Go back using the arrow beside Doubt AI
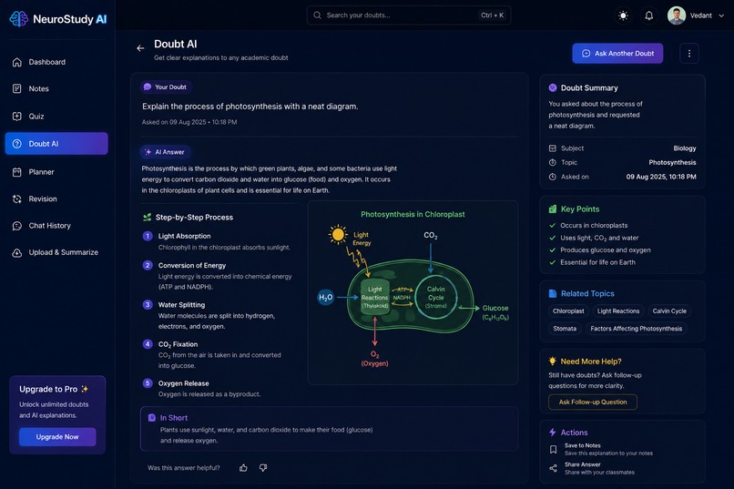 tap(140, 48)
